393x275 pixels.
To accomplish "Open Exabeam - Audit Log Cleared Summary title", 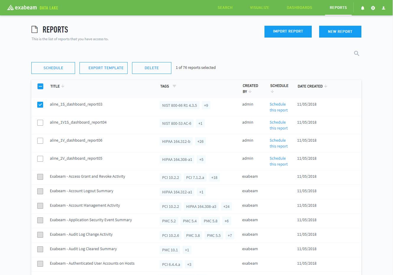I will tap(83, 249).
